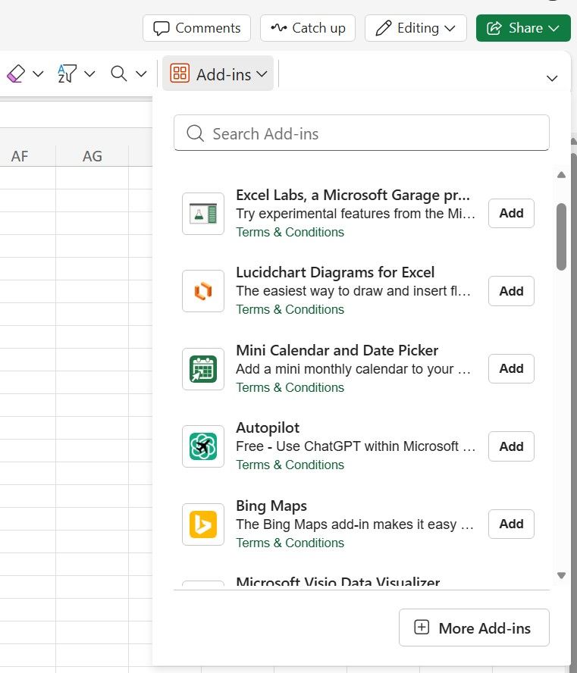Open Lucidchart Terms & Conditions link
The width and height of the screenshot is (577, 673).
(x=290, y=309)
